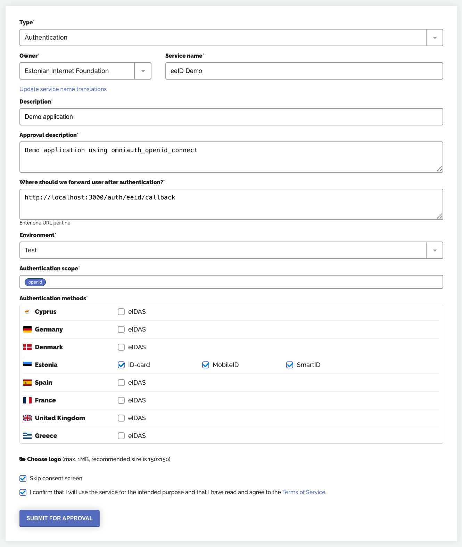Enable eIDAS for Cyprus
462x547 pixels.
tap(121, 312)
